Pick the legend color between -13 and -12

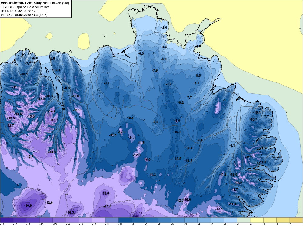pyautogui.click(x=86, y=220)
